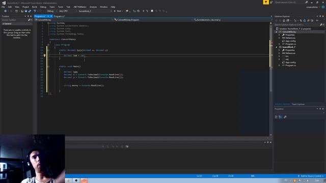Open the startup project dropdown
Image resolution: width=326 pixels, height=183 pixels.
(x=95, y=11)
